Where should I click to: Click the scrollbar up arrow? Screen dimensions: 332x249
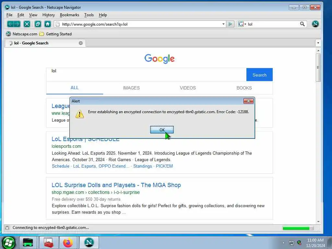tap(318, 51)
